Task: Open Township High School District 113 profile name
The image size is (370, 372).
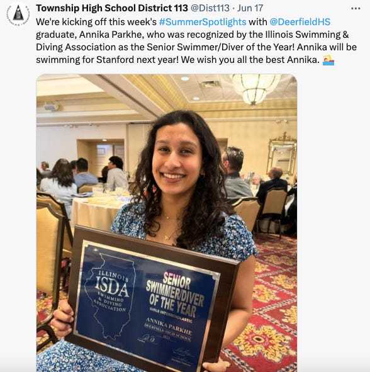Action: (x=112, y=8)
